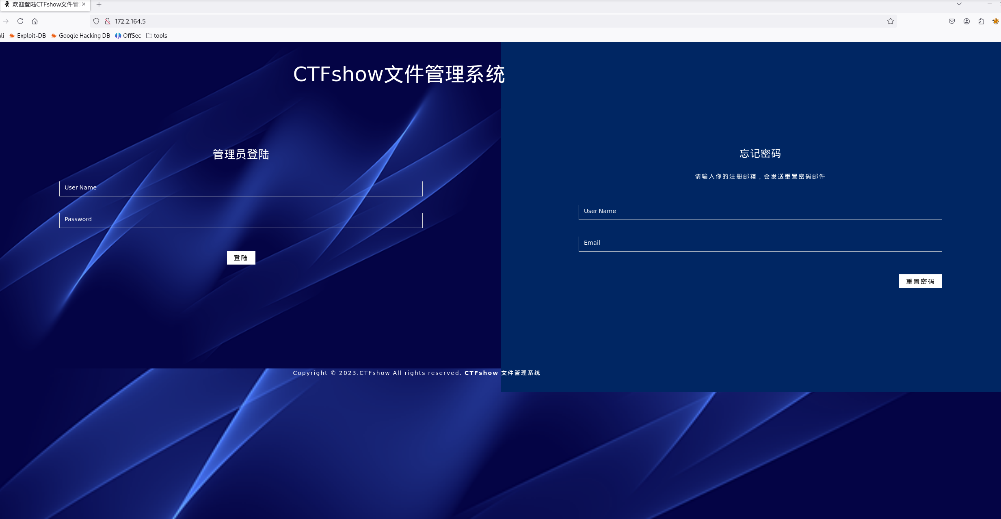
Task: Open the Firefox account icon
Action: pyautogui.click(x=966, y=21)
